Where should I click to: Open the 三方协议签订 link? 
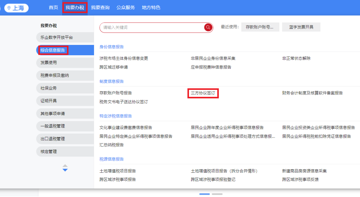tap(203, 93)
